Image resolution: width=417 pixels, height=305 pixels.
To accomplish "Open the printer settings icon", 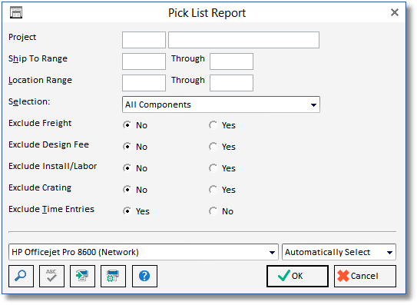I will (x=113, y=276).
